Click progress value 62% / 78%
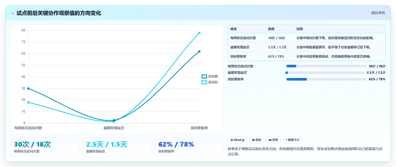The height and width of the screenshot is (167, 396). (377, 79)
